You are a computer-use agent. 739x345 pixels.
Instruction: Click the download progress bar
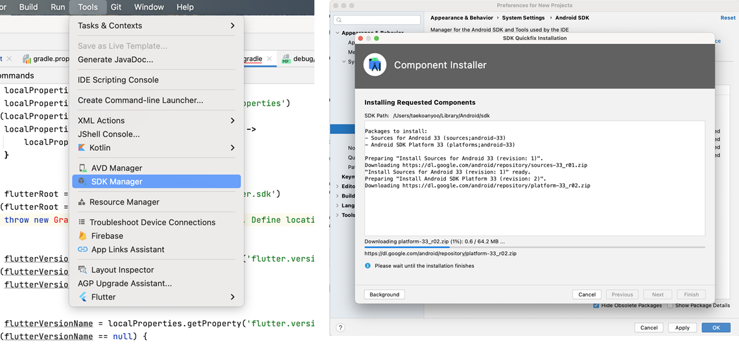[x=535, y=247]
